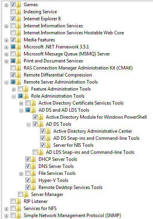Select the "RIP Listener" label
The width and height of the screenshot is (153, 219).
(36, 201)
